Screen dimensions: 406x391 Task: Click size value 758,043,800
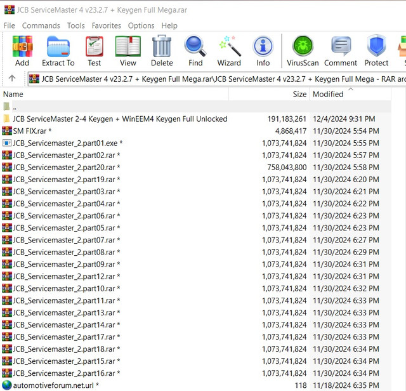(x=287, y=168)
